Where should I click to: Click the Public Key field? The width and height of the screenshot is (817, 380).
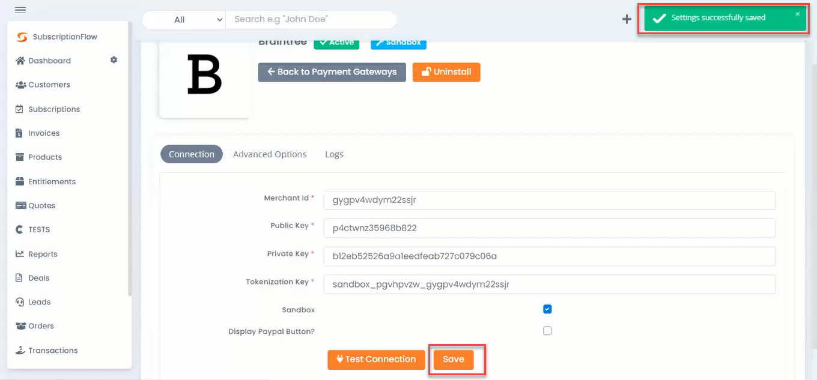pos(550,228)
